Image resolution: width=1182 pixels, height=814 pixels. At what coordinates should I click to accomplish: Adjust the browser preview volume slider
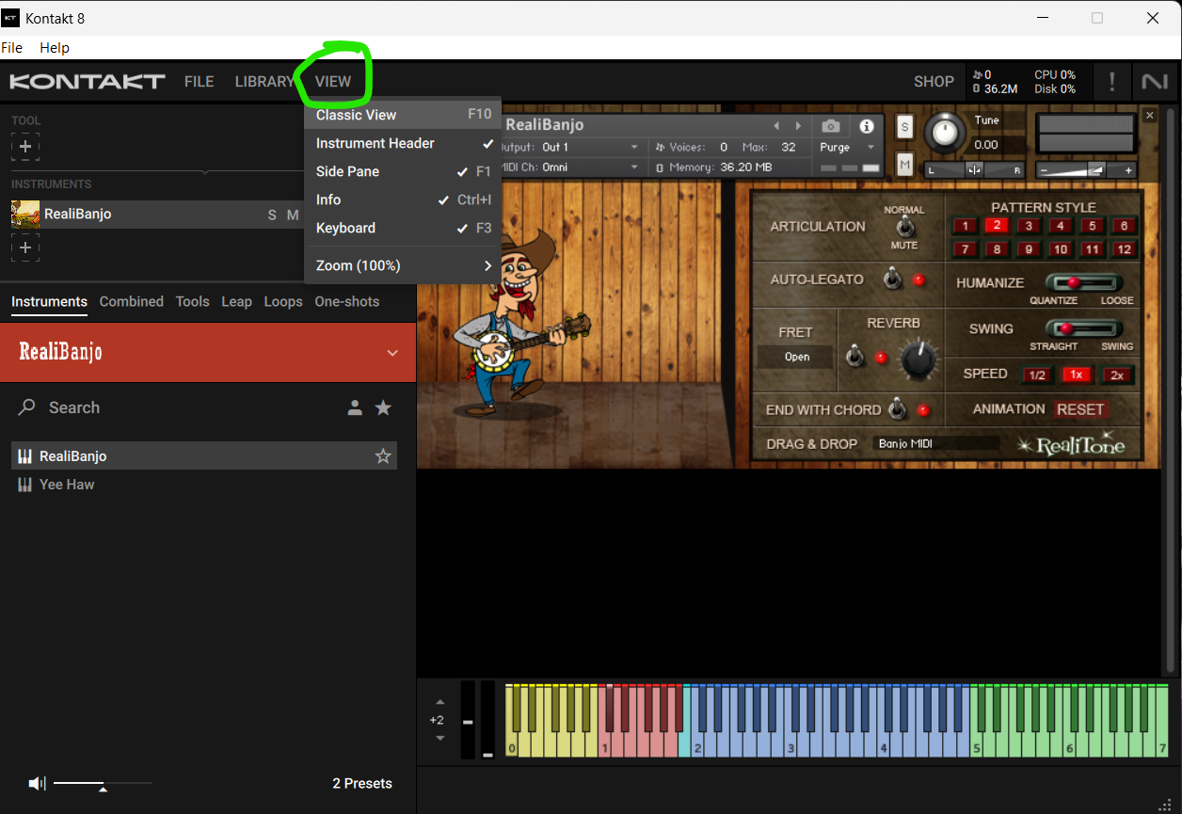pos(103,784)
